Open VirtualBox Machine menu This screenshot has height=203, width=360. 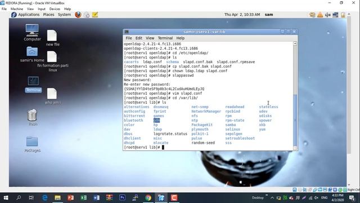click(x=17, y=9)
